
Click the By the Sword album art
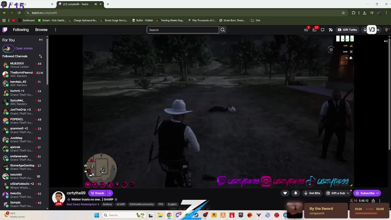[294, 211]
